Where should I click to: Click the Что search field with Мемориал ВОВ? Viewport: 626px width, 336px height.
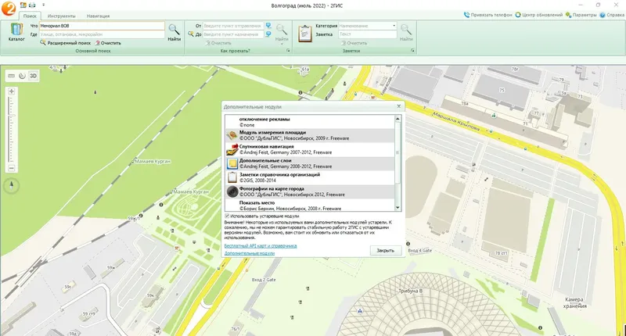coord(102,26)
